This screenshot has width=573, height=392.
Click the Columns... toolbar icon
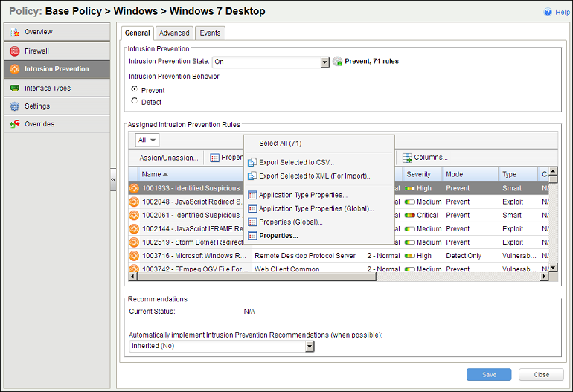[x=407, y=158]
